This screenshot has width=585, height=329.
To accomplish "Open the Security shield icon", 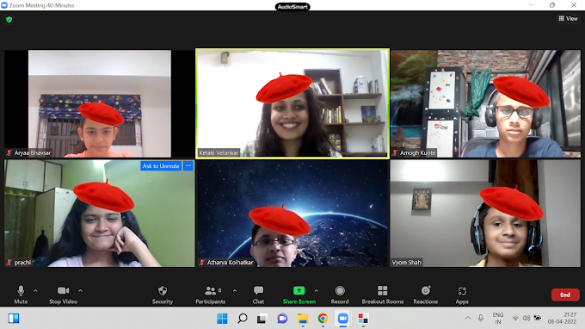I will click(163, 290).
